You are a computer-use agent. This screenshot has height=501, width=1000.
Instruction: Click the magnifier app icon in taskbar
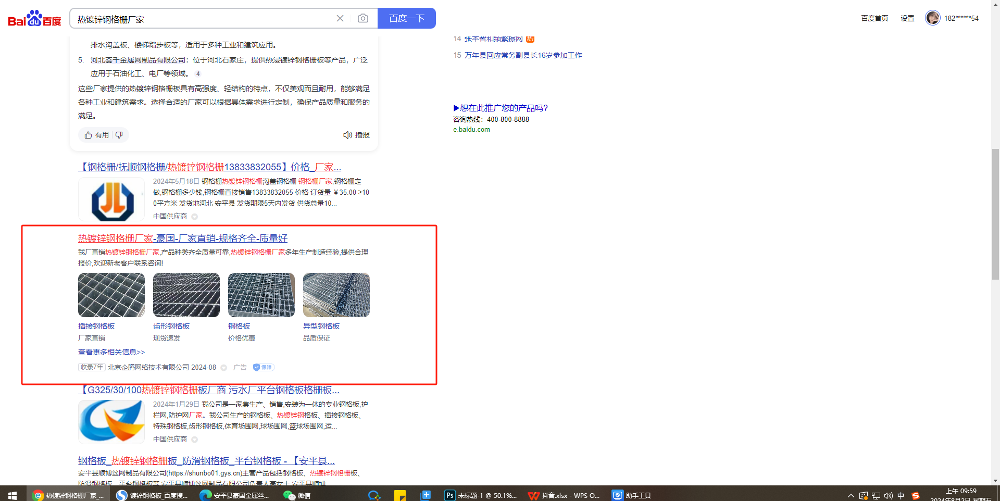point(374,495)
